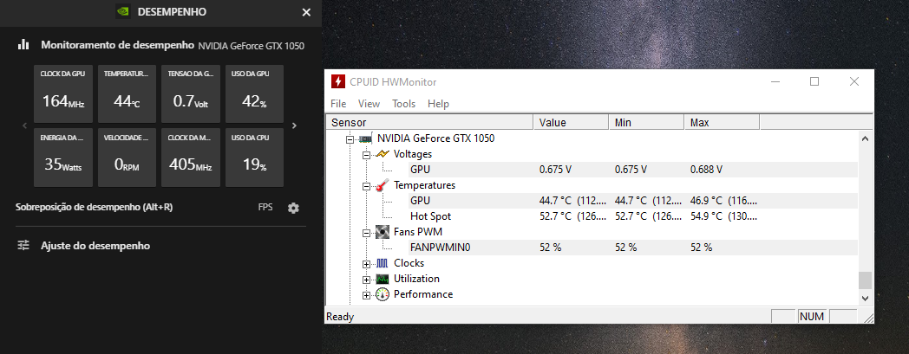Open the Tools menu
The width and height of the screenshot is (909, 354).
pos(403,104)
